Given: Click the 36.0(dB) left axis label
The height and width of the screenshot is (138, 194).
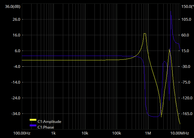Looking at the screenshot, I should (x=11, y=6).
